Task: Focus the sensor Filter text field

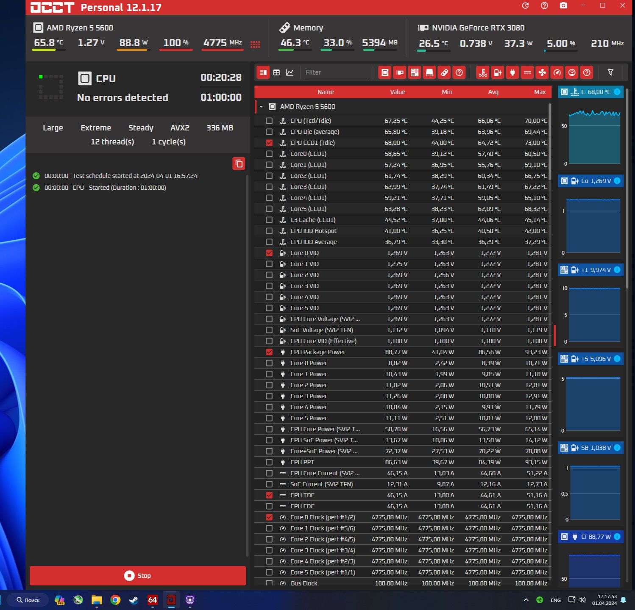Action: coord(337,72)
